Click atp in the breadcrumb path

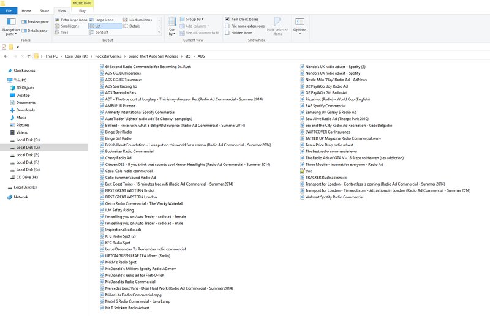[x=188, y=56]
